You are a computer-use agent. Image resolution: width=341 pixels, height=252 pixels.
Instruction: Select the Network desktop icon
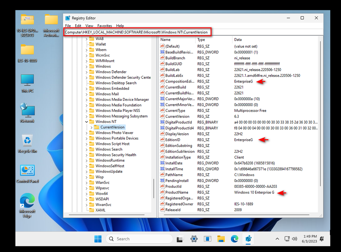(x=27, y=113)
